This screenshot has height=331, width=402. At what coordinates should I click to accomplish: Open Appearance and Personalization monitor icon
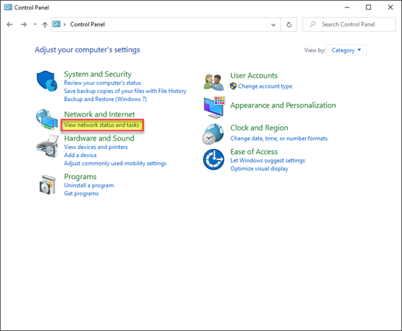coord(214,108)
